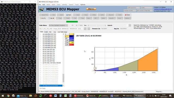The image size is (174, 98).
Task: Click the Firmware ID field
Action: coord(107,29)
